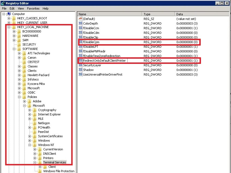Expand the Internet Explorer key
This screenshot has width=231, height=173.
coord(29,114)
